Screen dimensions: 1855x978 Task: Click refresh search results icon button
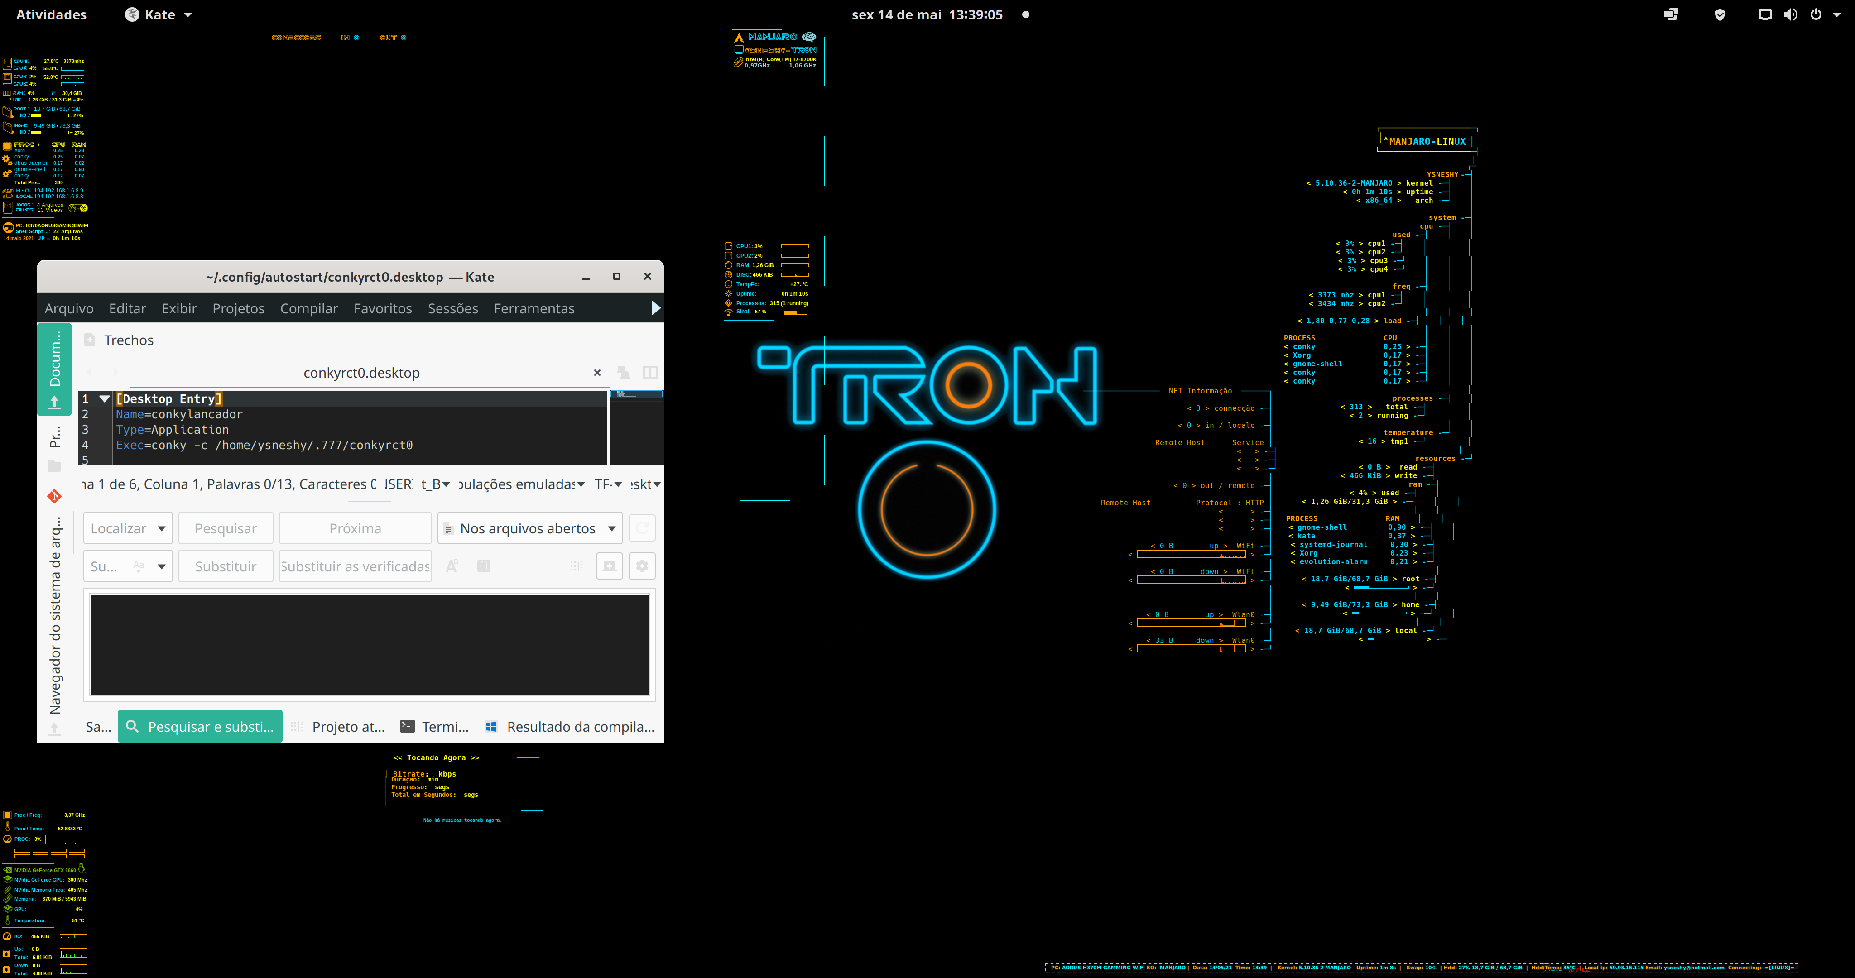pyautogui.click(x=642, y=528)
